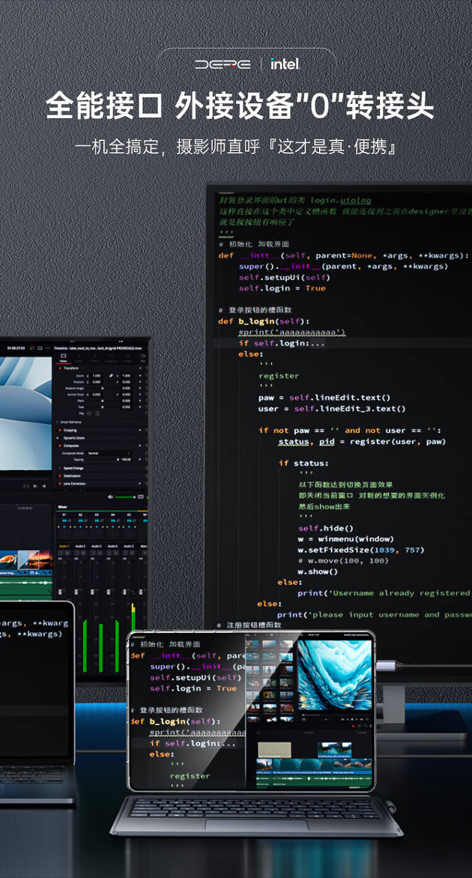Click the turtle clip thumbnail in timeline
Viewport: 472px width, 878px height.
click(8, 558)
